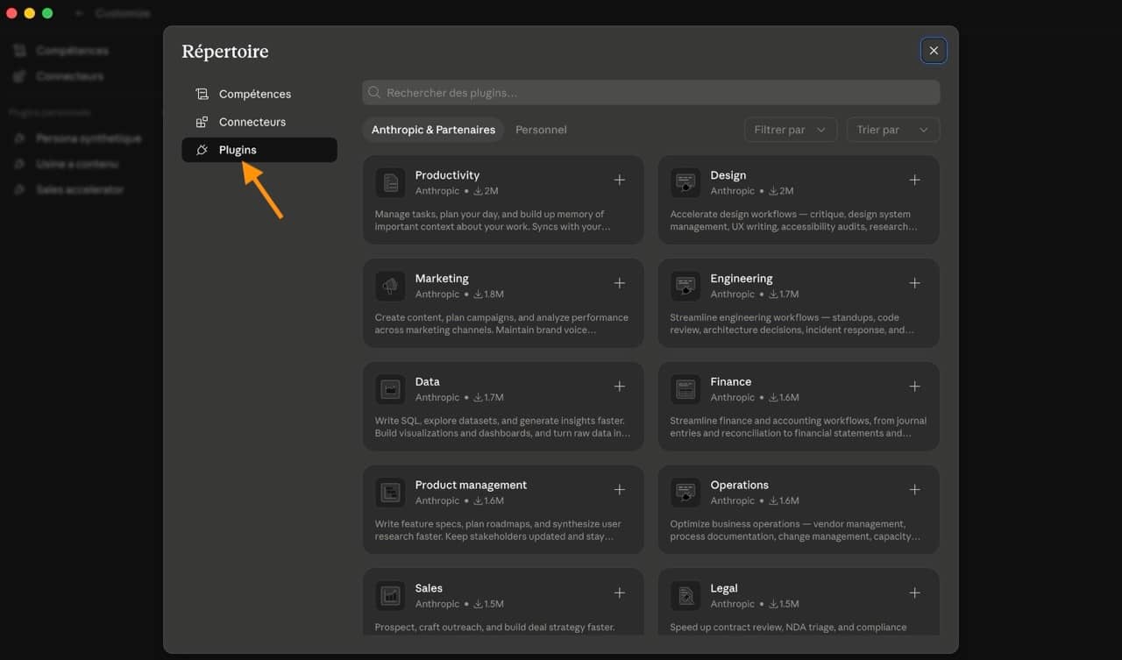Click the Design description starting "Accelerate design workflows"
The image size is (1122, 660).
794,220
